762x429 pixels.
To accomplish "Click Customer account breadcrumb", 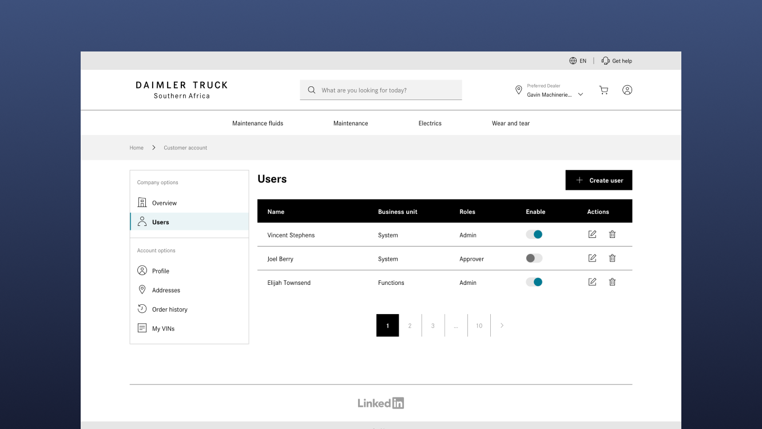I will pos(185,148).
